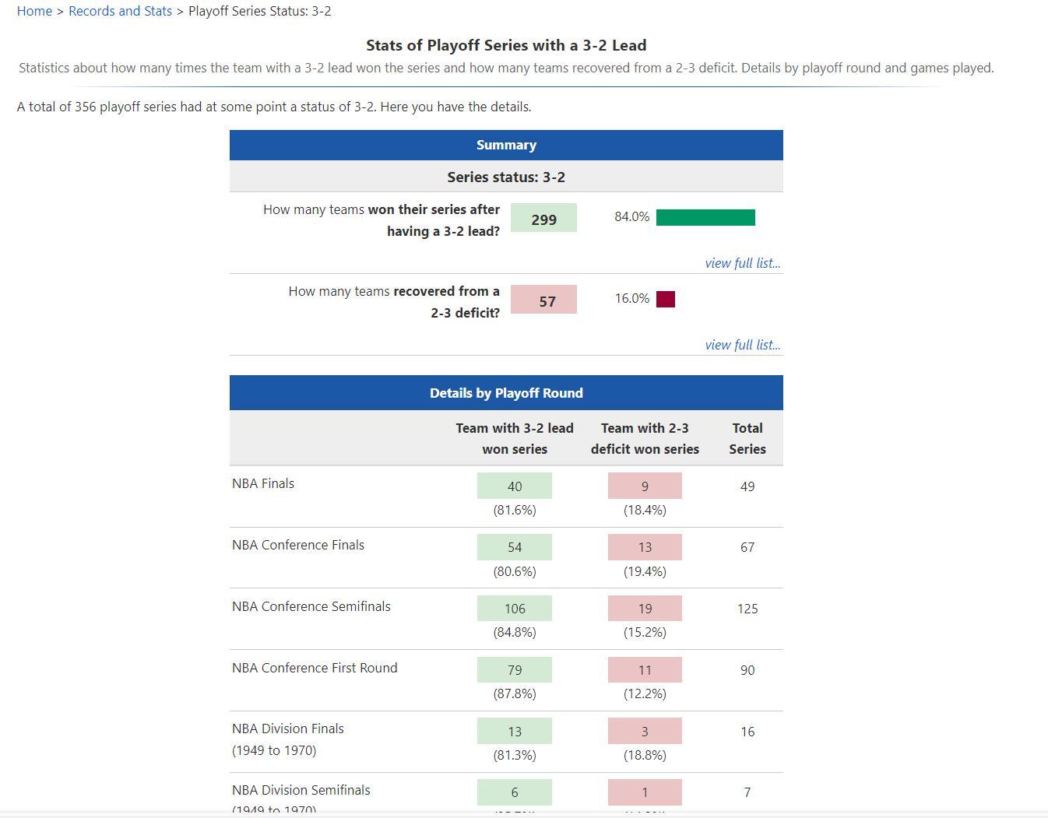Select the NBA Conference Semifinals row label

pos(311,606)
